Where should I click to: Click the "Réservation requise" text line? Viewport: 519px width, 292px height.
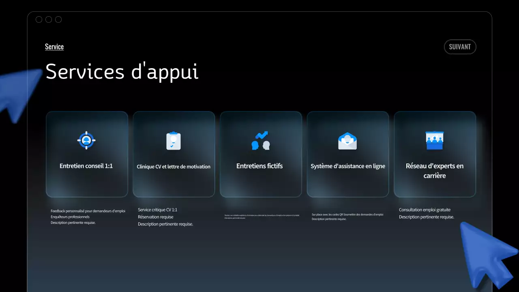click(x=155, y=217)
